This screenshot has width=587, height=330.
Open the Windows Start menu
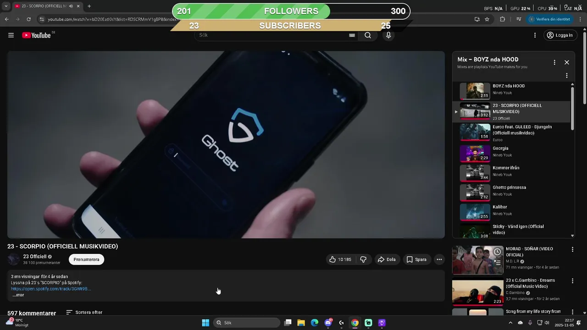click(x=205, y=323)
